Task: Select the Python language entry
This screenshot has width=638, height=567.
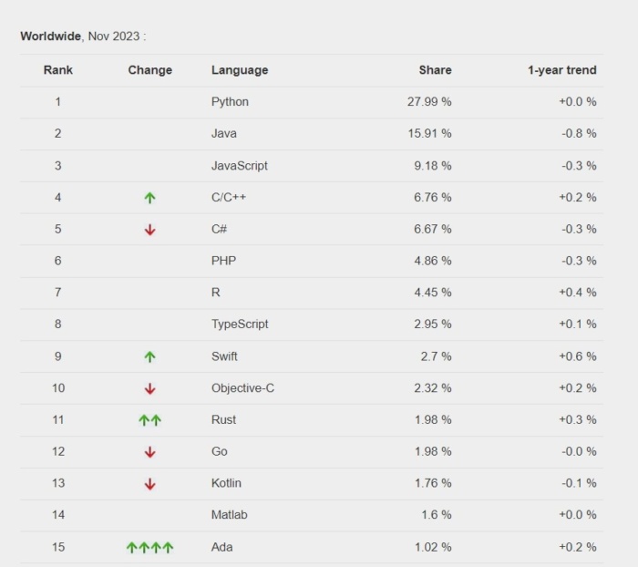Action: (230, 102)
